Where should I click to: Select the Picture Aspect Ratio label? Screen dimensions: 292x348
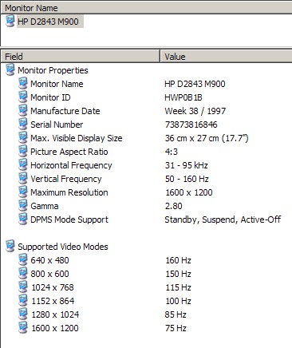click(69, 152)
